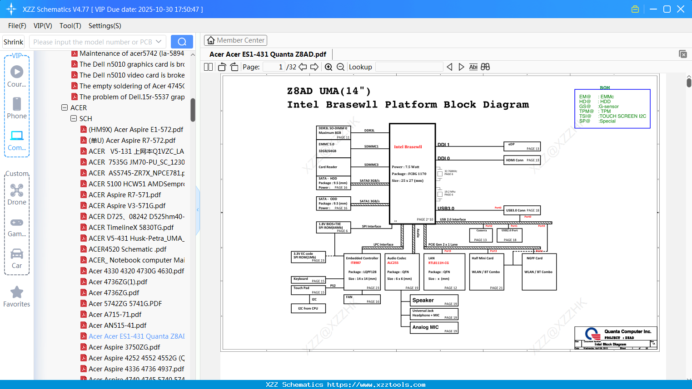Rotate page counterclockwise using toolbar icon
This screenshot has height=389, width=692.
tap(222, 67)
